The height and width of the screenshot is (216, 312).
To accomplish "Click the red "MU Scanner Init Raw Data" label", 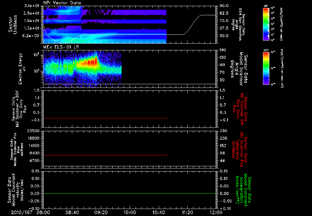I will (x=240, y=109).
